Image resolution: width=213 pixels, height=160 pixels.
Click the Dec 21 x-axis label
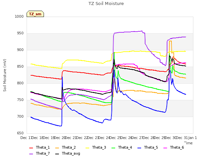click(x=71, y=138)
